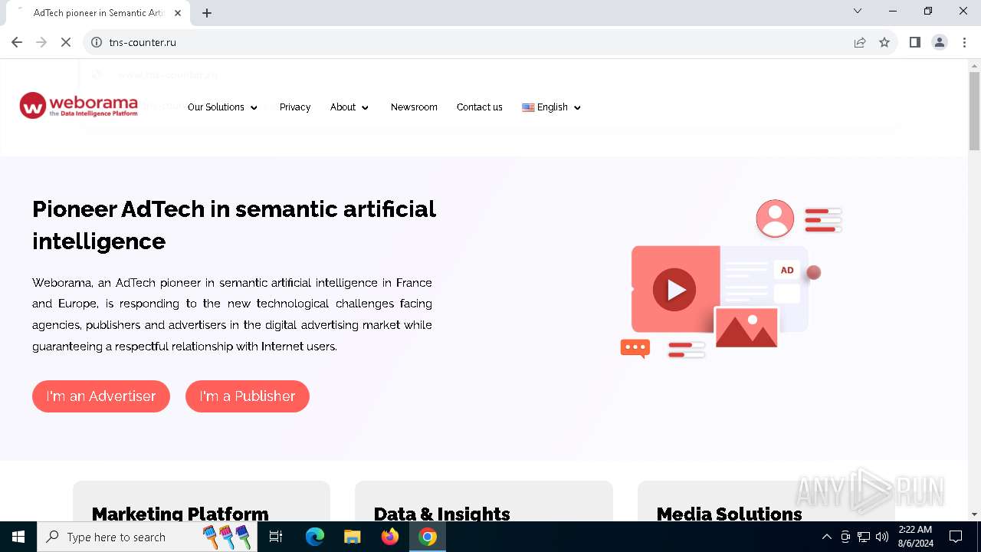Expand Our Solutions menu
The height and width of the screenshot is (552, 981).
pyautogui.click(x=222, y=107)
